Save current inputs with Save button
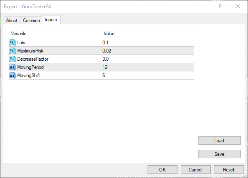The width and height of the screenshot is (248, 178). [219, 154]
